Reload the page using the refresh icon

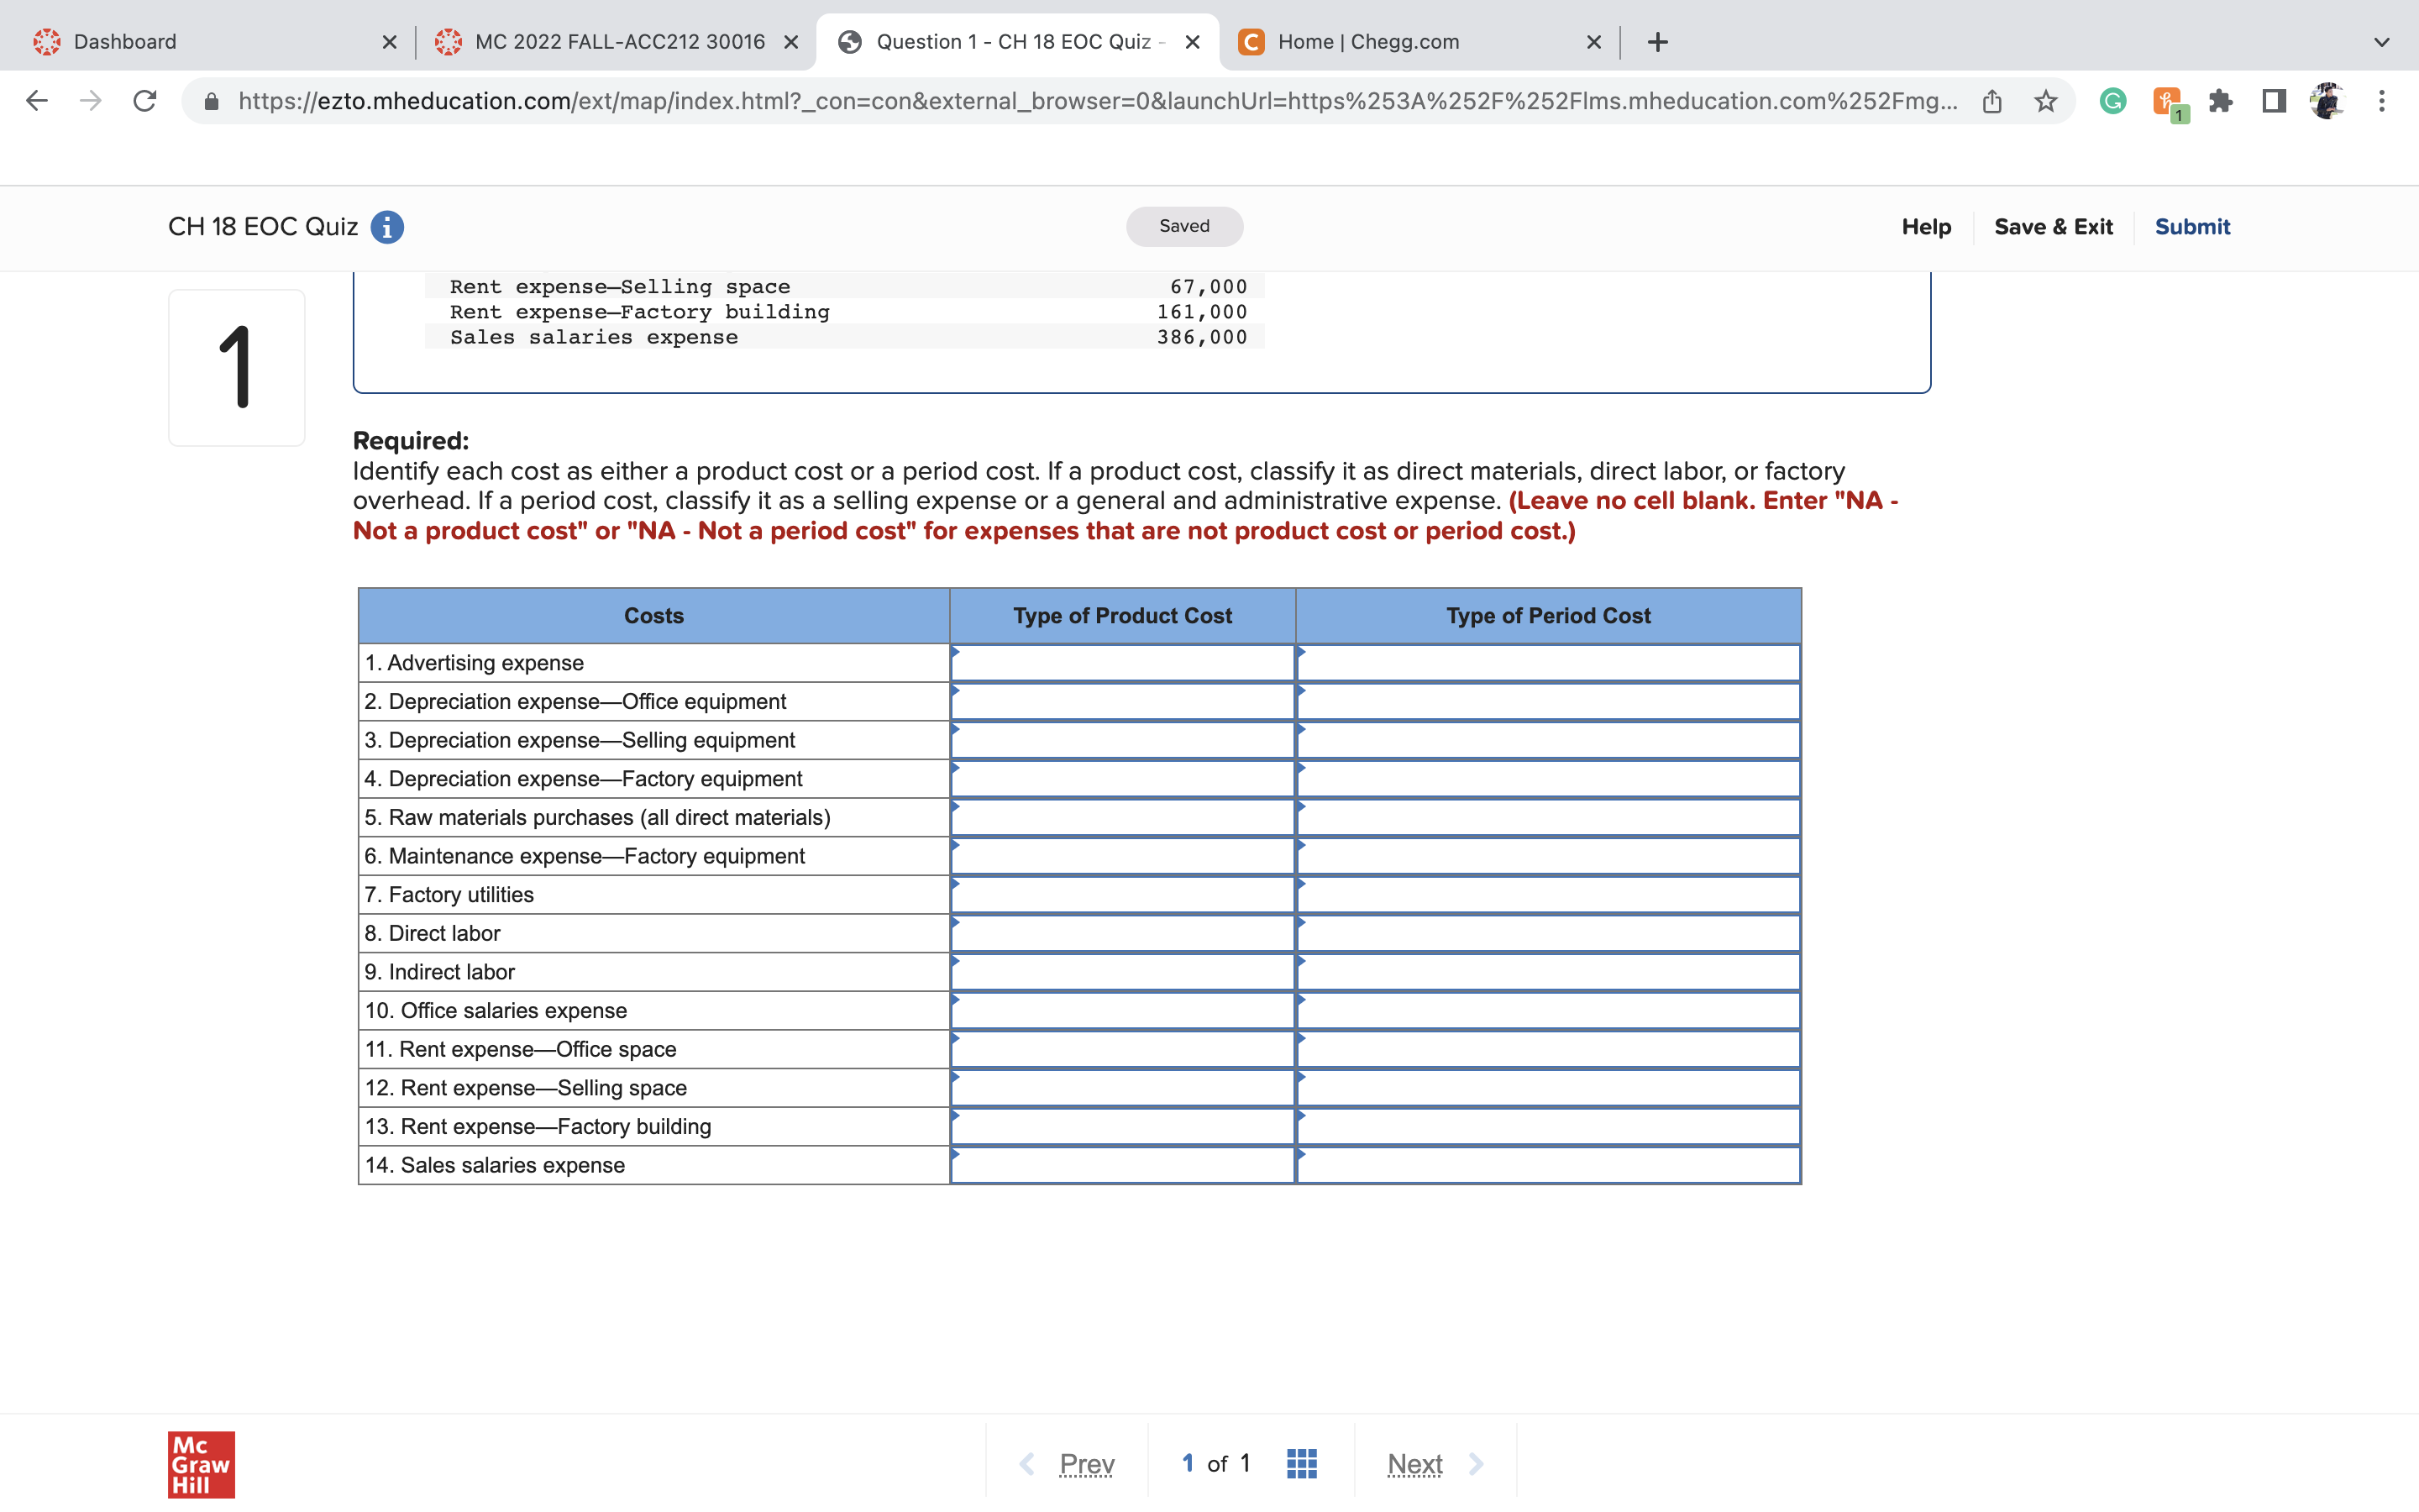[x=144, y=101]
